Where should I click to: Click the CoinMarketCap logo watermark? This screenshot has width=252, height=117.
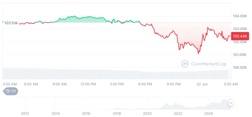[201, 63]
